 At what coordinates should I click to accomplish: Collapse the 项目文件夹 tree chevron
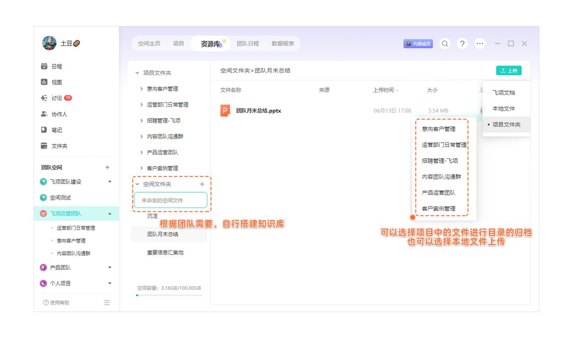coord(137,73)
